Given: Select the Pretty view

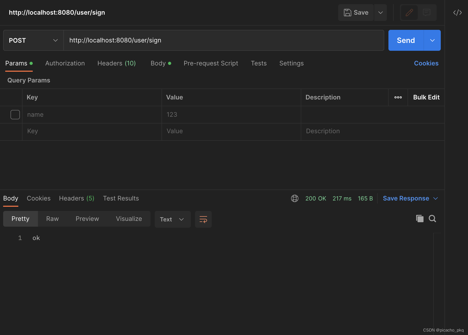Looking at the screenshot, I should click(20, 219).
